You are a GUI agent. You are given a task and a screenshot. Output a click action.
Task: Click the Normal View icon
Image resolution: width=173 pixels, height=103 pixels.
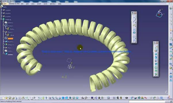[60, 98]
